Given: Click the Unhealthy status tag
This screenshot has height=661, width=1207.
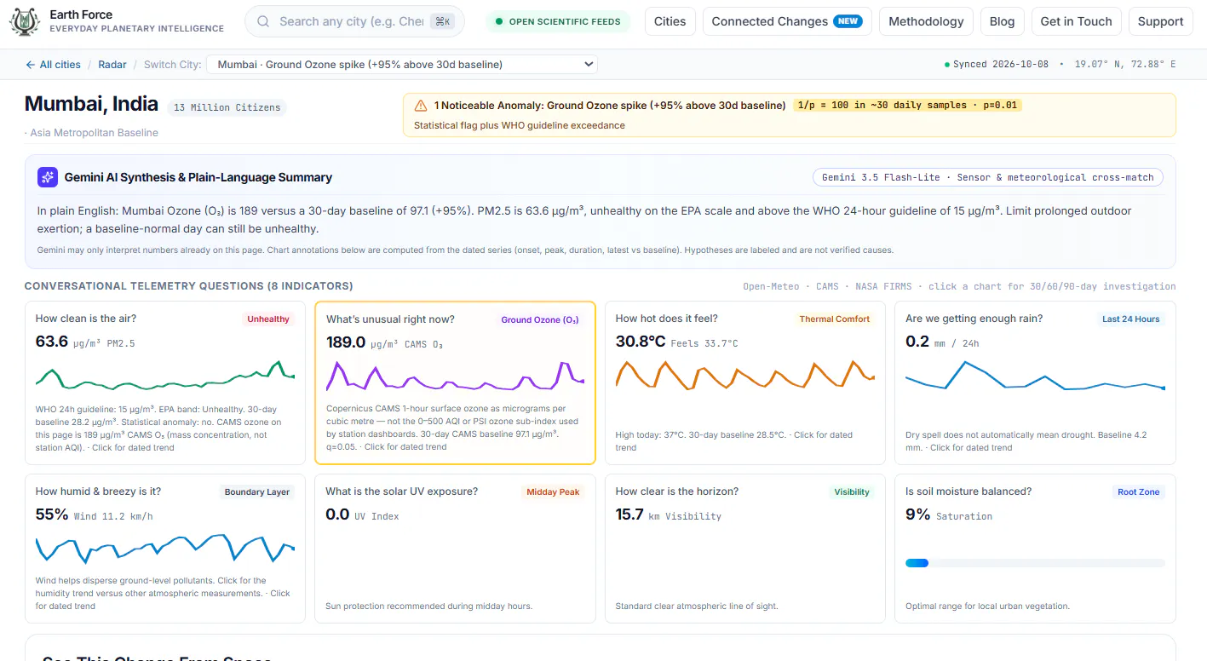Looking at the screenshot, I should [268, 319].
